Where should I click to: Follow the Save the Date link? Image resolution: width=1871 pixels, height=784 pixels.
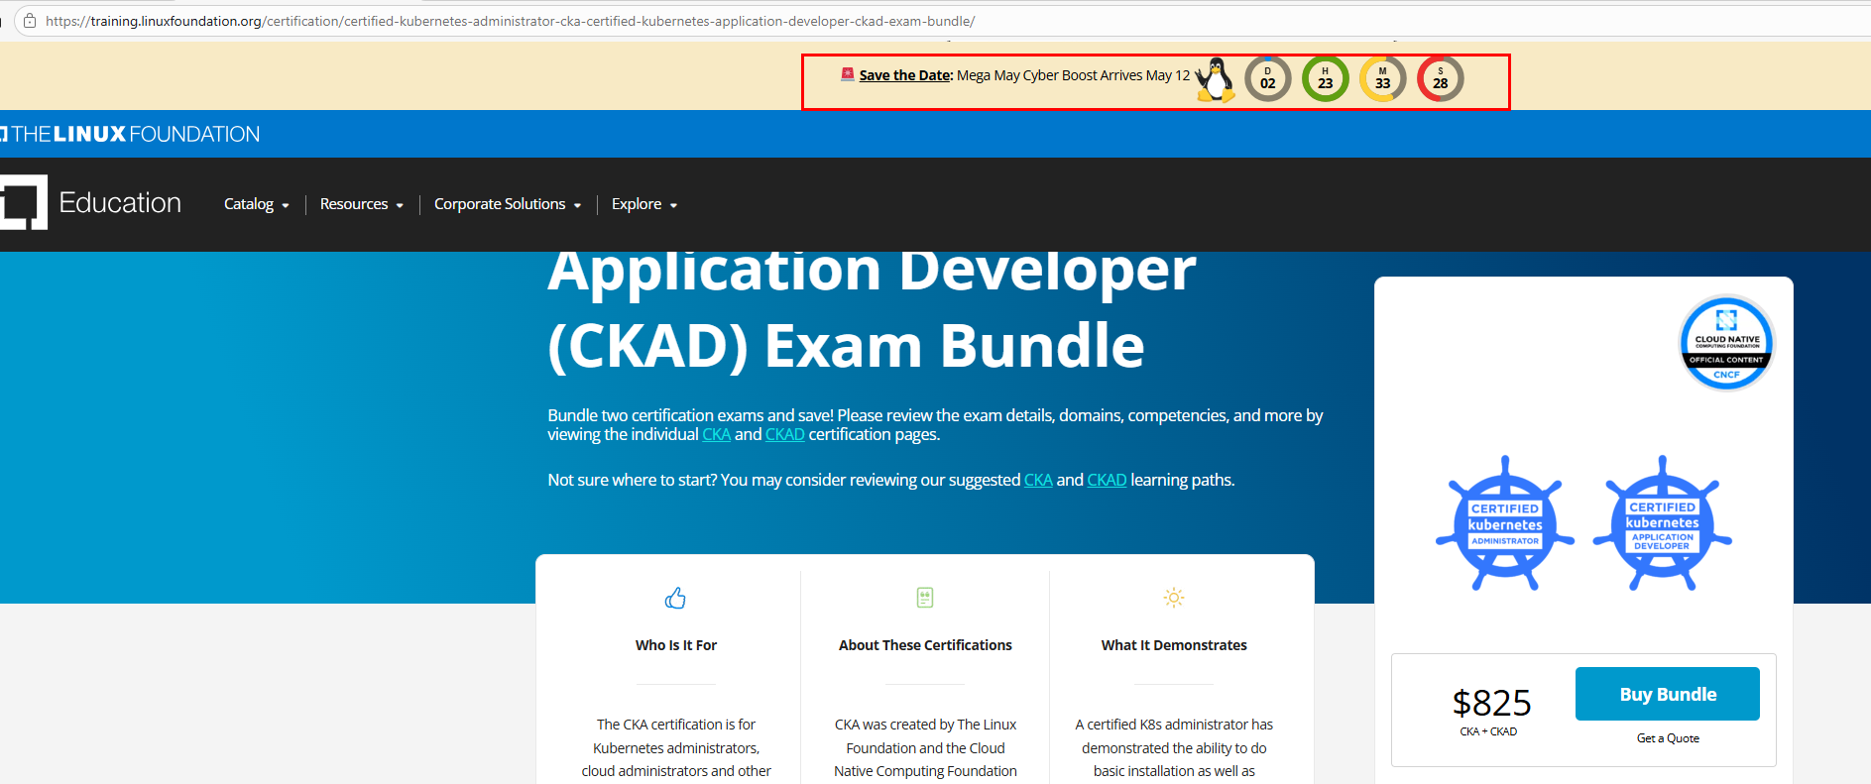pos(905,75)
